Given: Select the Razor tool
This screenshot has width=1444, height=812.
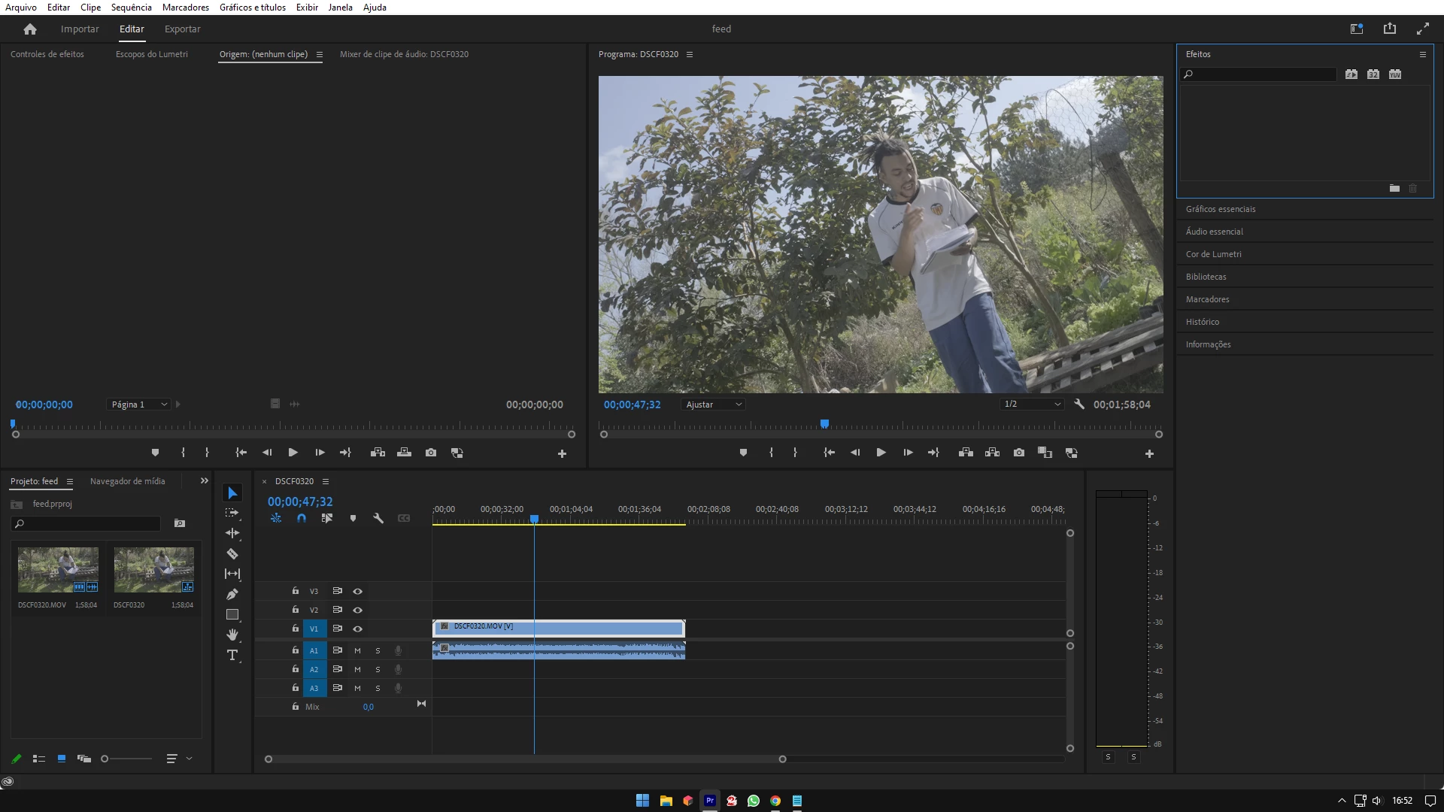Looking at the screenshot, I should tap(232, 554).
